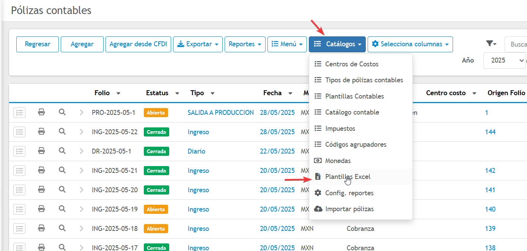Image resolution: width=527 pixels, height=251 pixels.
Task: Collapse the Catálogos dropdown
Action: [337, 44]
